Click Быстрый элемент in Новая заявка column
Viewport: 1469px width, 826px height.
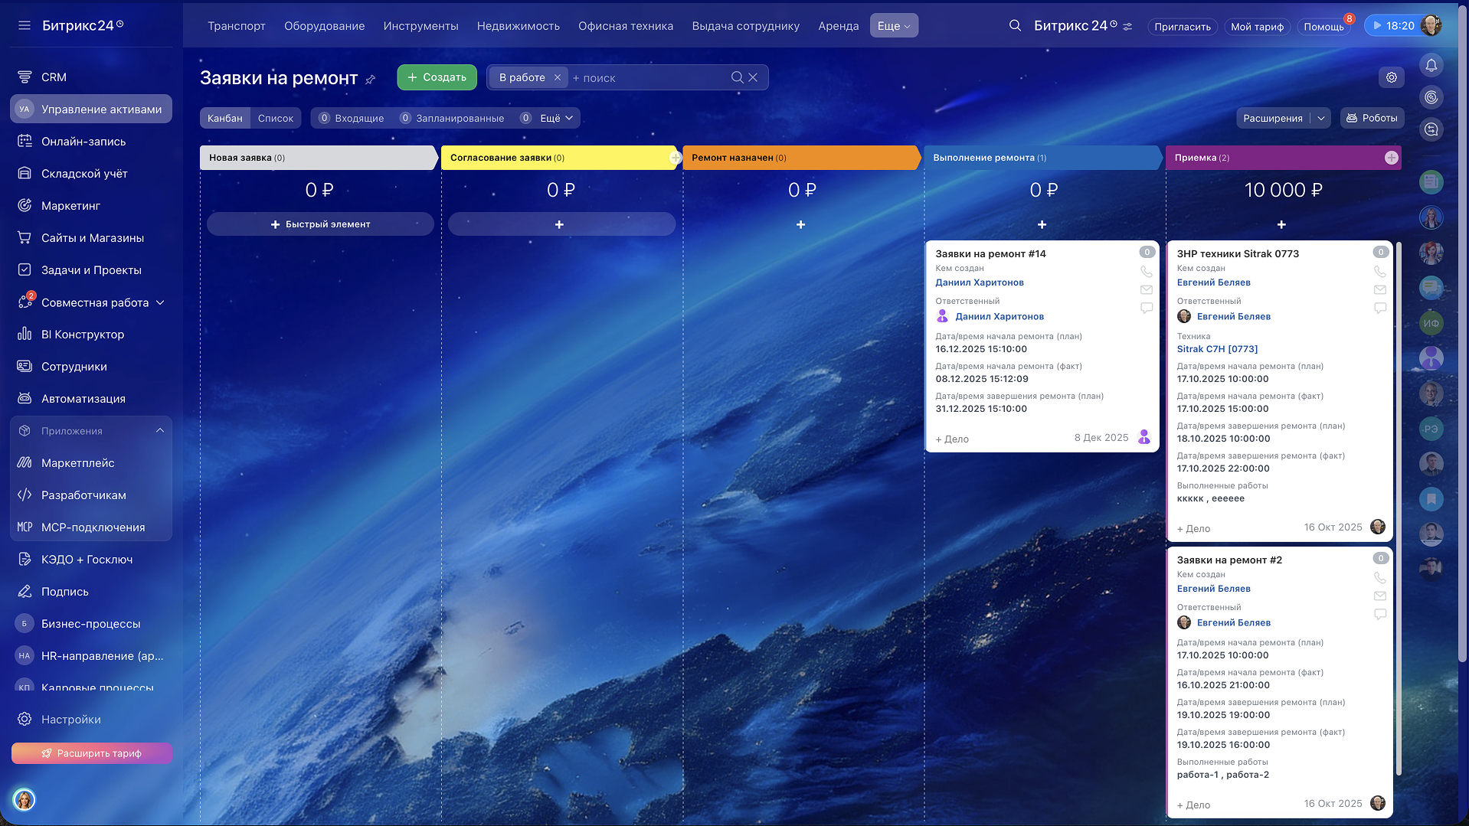point(320,224)
